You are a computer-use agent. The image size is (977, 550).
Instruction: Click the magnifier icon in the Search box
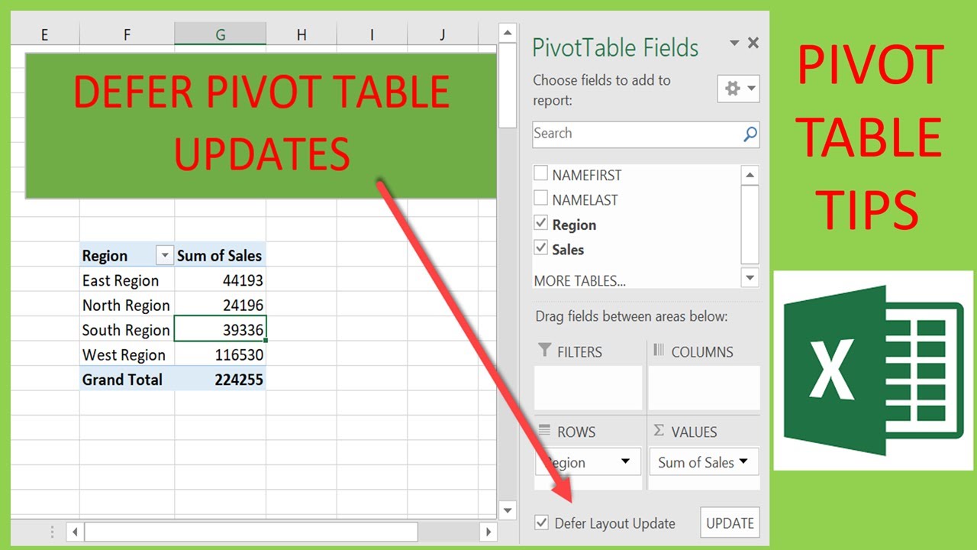750,134
